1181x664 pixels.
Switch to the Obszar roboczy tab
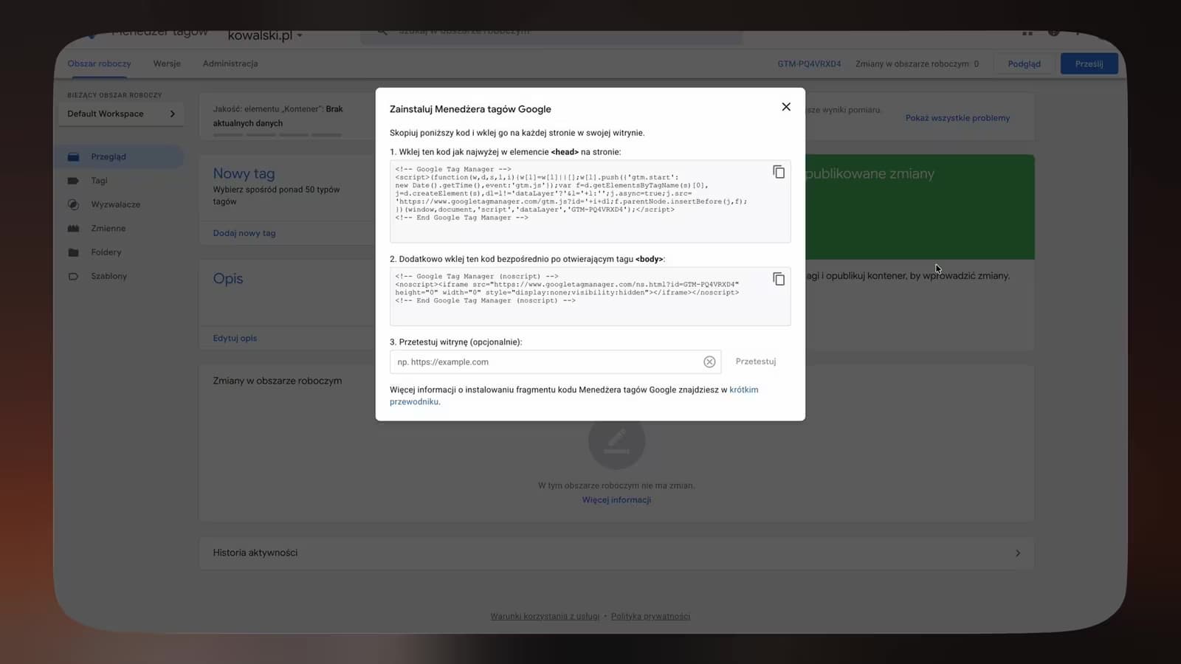click(x=99, y=63)
